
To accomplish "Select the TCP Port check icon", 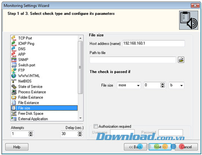I will click(x=14, y=38).
